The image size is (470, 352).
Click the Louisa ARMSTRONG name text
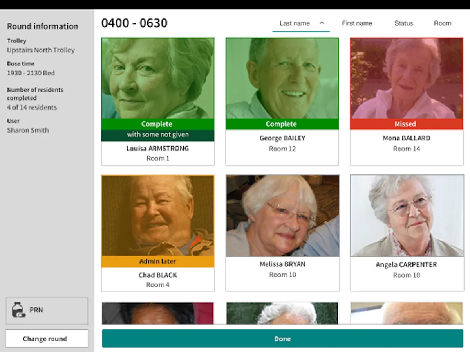(x=157, y=148)
